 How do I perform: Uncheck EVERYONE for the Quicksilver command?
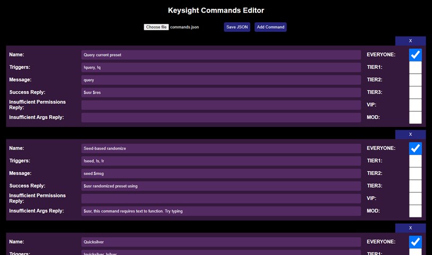click(415, 242)
